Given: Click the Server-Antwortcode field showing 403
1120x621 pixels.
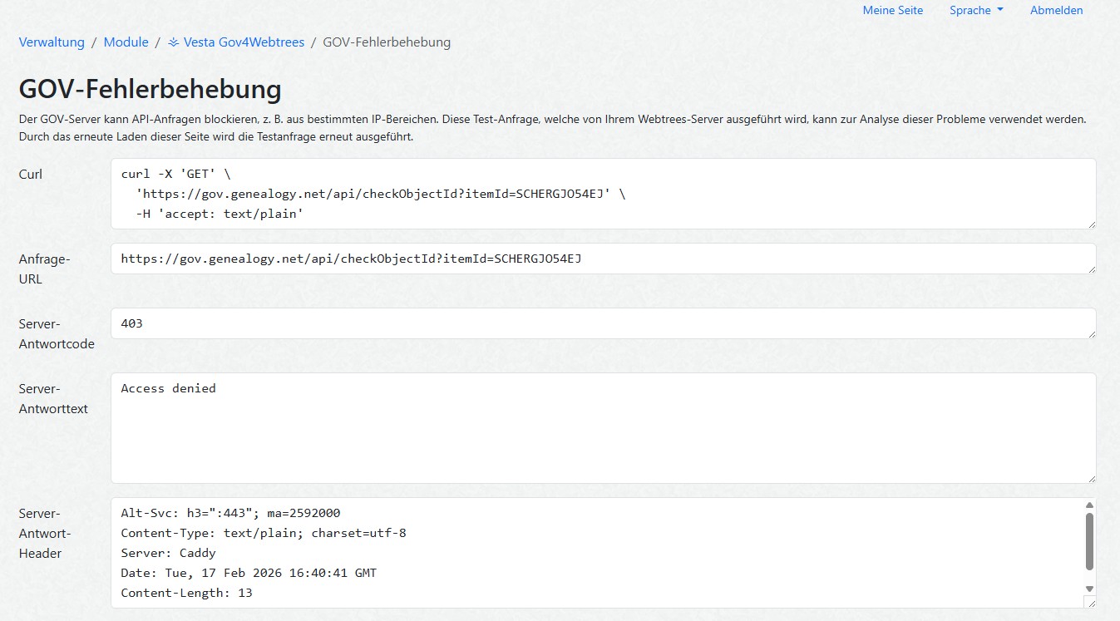Looking at the screenshot, I should click(603, 323).
